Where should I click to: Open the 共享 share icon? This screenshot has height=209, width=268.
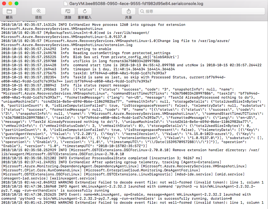click(129, 12)
